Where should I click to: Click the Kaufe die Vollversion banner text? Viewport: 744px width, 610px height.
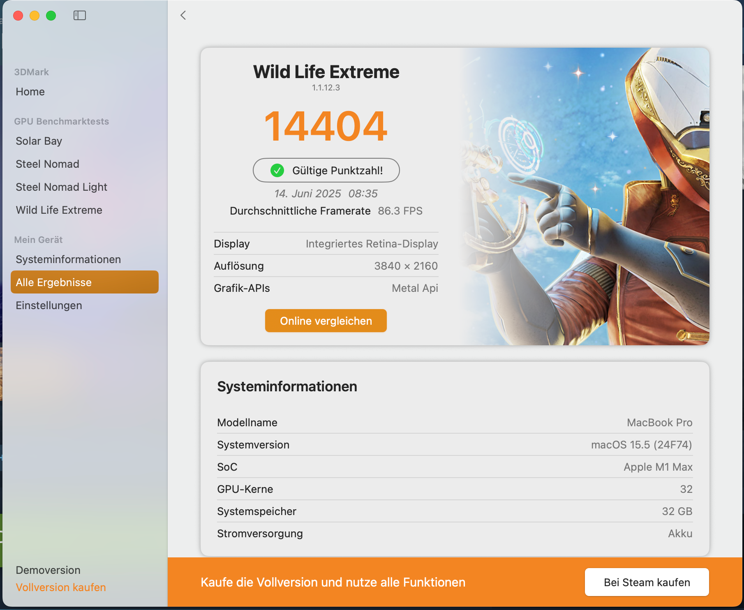pyautogui.click(x=333, y=582)
